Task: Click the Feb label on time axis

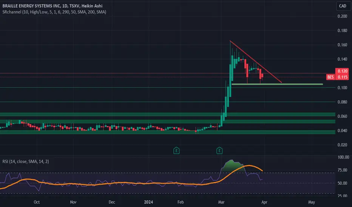Action: coord(181,202)
